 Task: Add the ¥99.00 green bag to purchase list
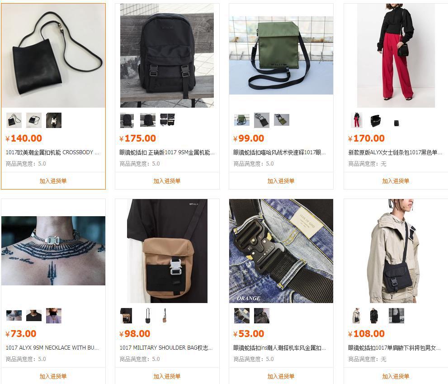pos(281,181)
